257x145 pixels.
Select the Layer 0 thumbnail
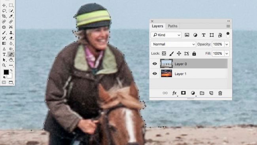(x=166, y=64)
